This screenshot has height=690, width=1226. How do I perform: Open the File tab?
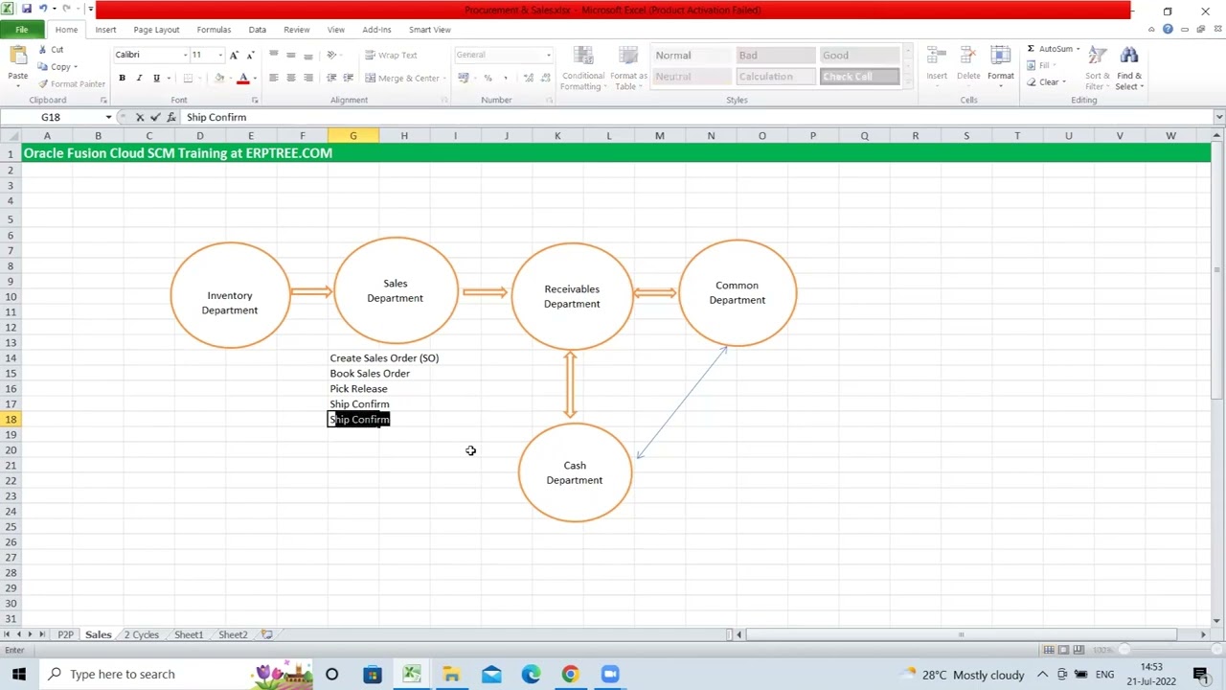click(21, 30)
